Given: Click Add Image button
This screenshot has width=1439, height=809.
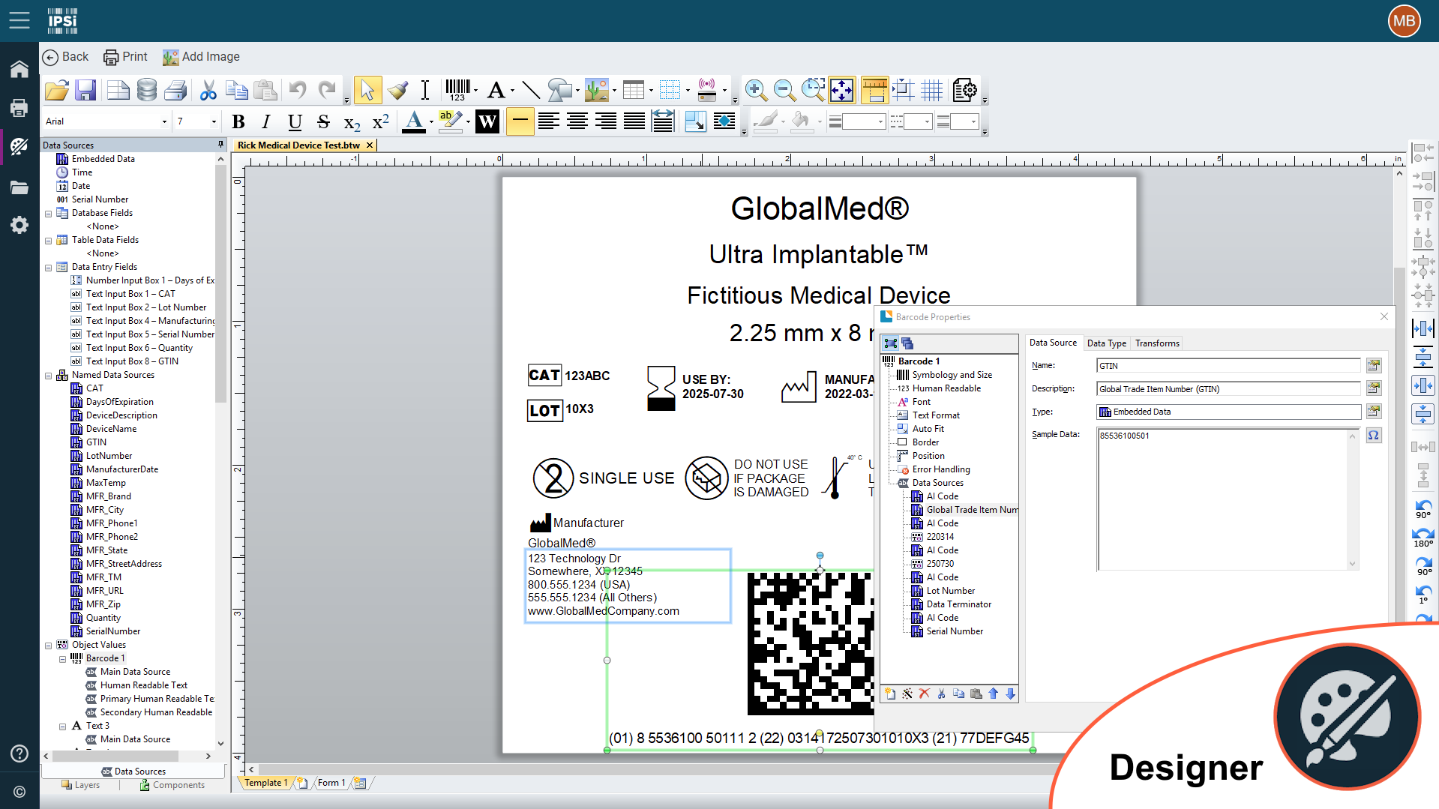Looking at the screenshot, I should point(201,57).
